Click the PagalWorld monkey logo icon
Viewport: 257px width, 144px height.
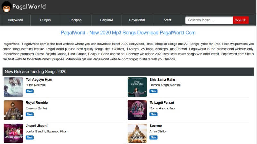coord(6,7)
